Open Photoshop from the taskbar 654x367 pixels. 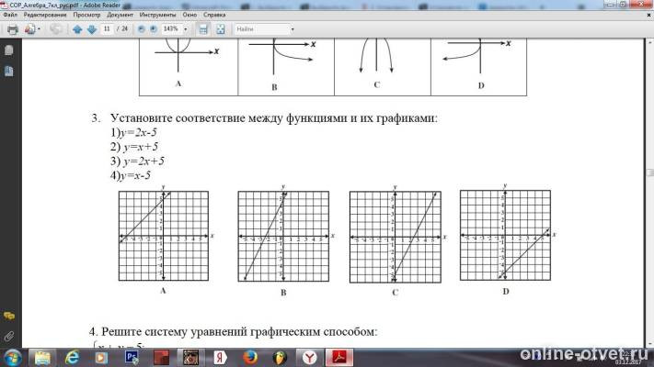[x=132, y=358]
